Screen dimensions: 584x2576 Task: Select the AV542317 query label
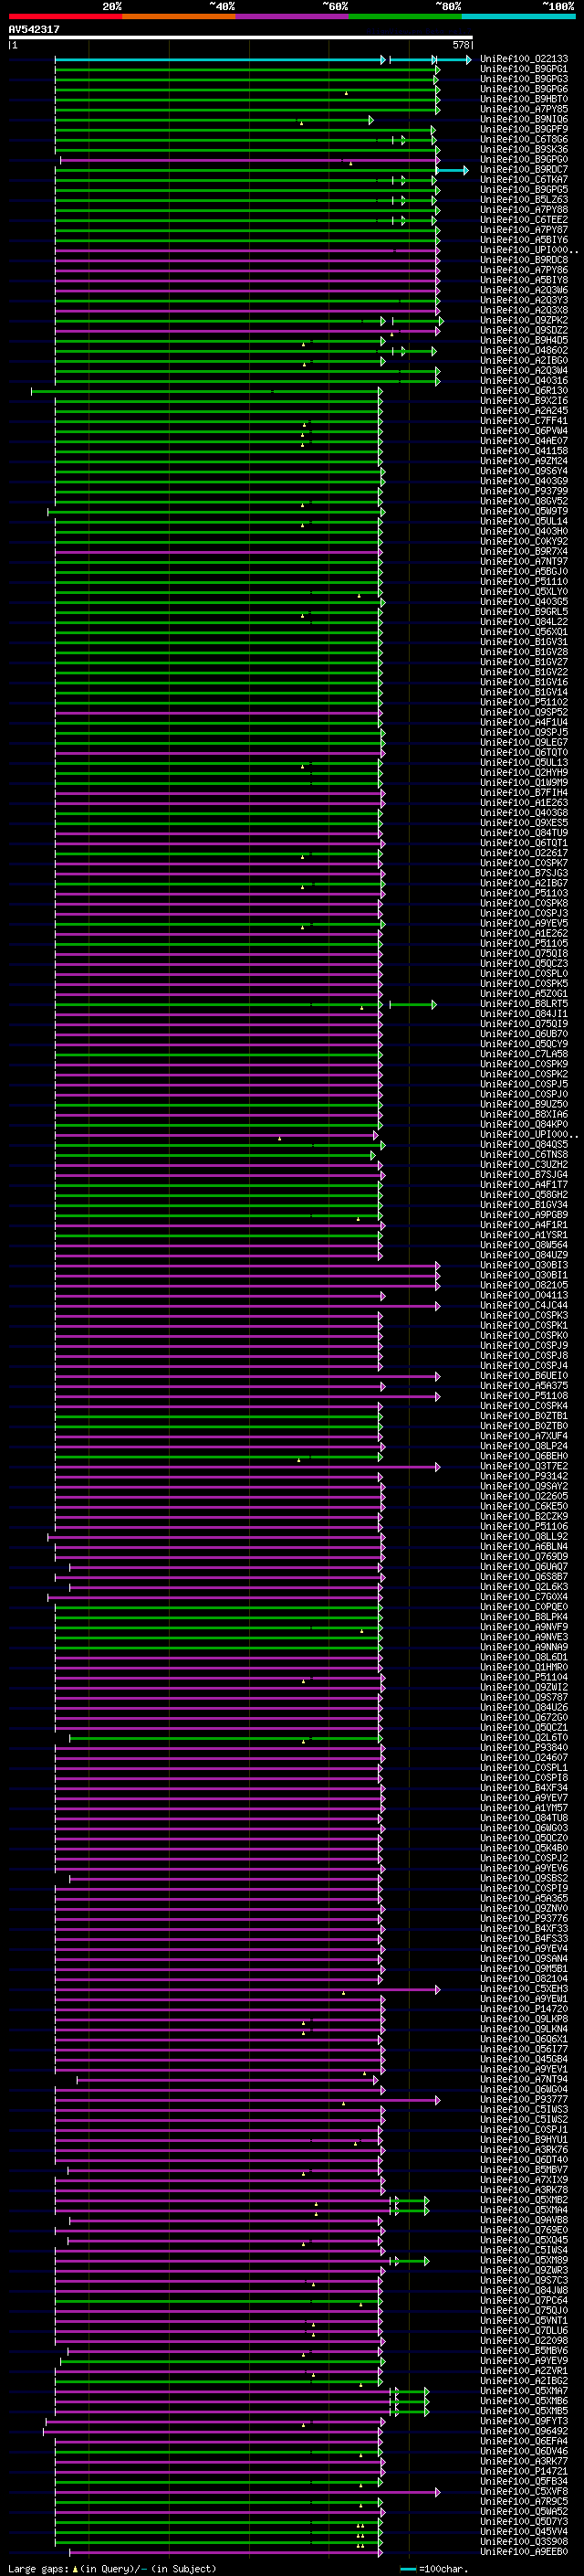point(34,29)
